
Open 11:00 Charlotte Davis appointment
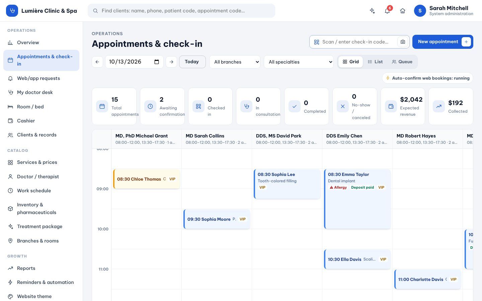tap(428, 279)
